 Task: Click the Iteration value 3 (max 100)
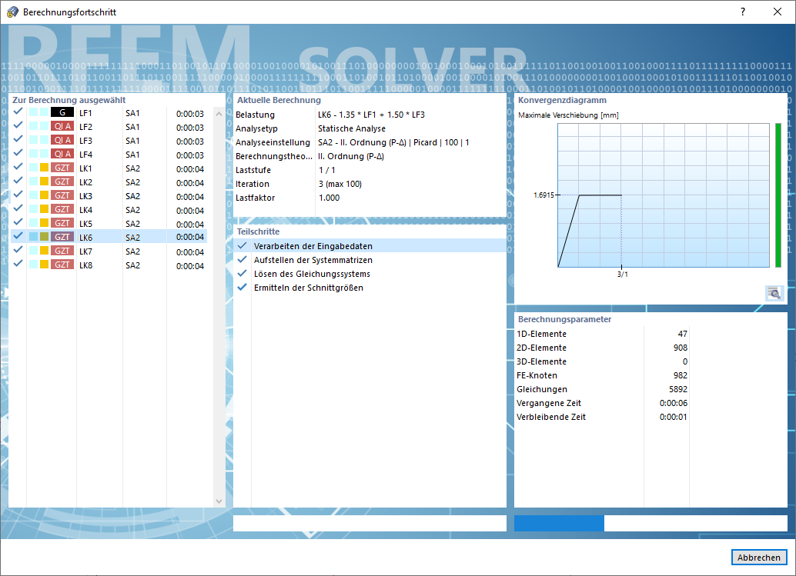point(340,184)
